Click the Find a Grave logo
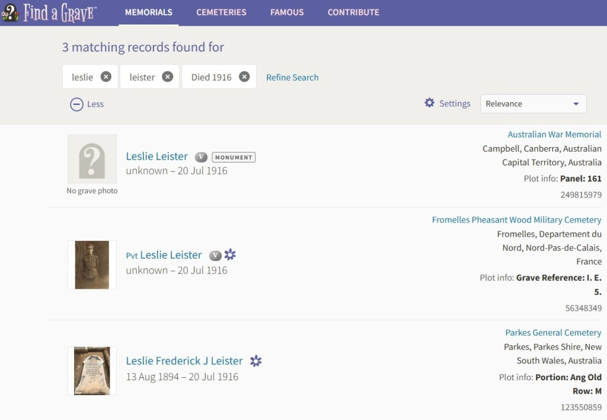This screenshot has height=420, width=607. pyautogui.click(x=49, y=12)
